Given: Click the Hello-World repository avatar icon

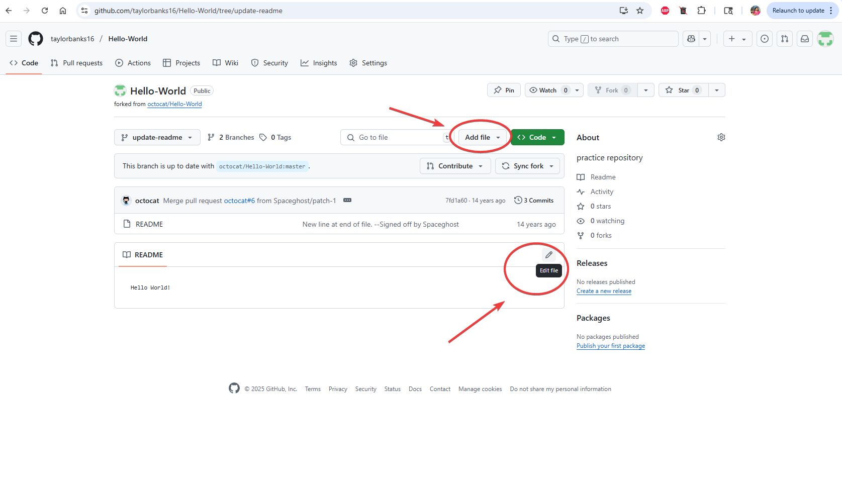Looking at the screenshot, I should tap(120, 90).
